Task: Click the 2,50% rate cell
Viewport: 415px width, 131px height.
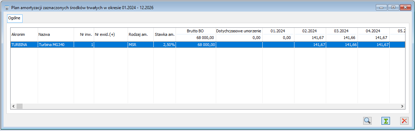Action: (165, 45)
